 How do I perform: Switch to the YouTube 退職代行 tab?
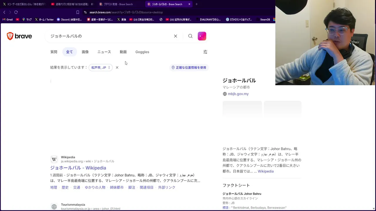pos(72,4)
